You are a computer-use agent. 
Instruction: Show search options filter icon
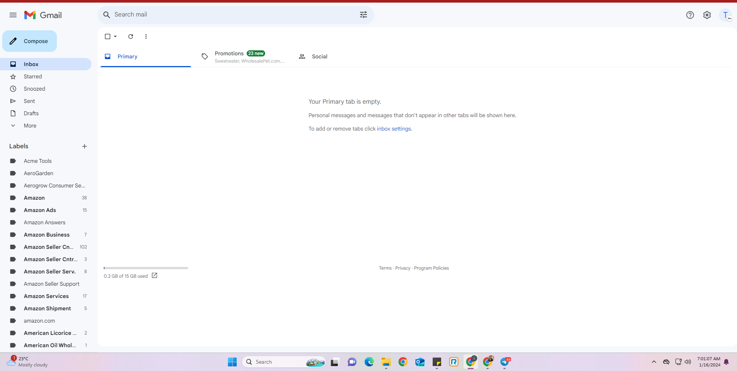pyautogui.click(x=364, y=15)
